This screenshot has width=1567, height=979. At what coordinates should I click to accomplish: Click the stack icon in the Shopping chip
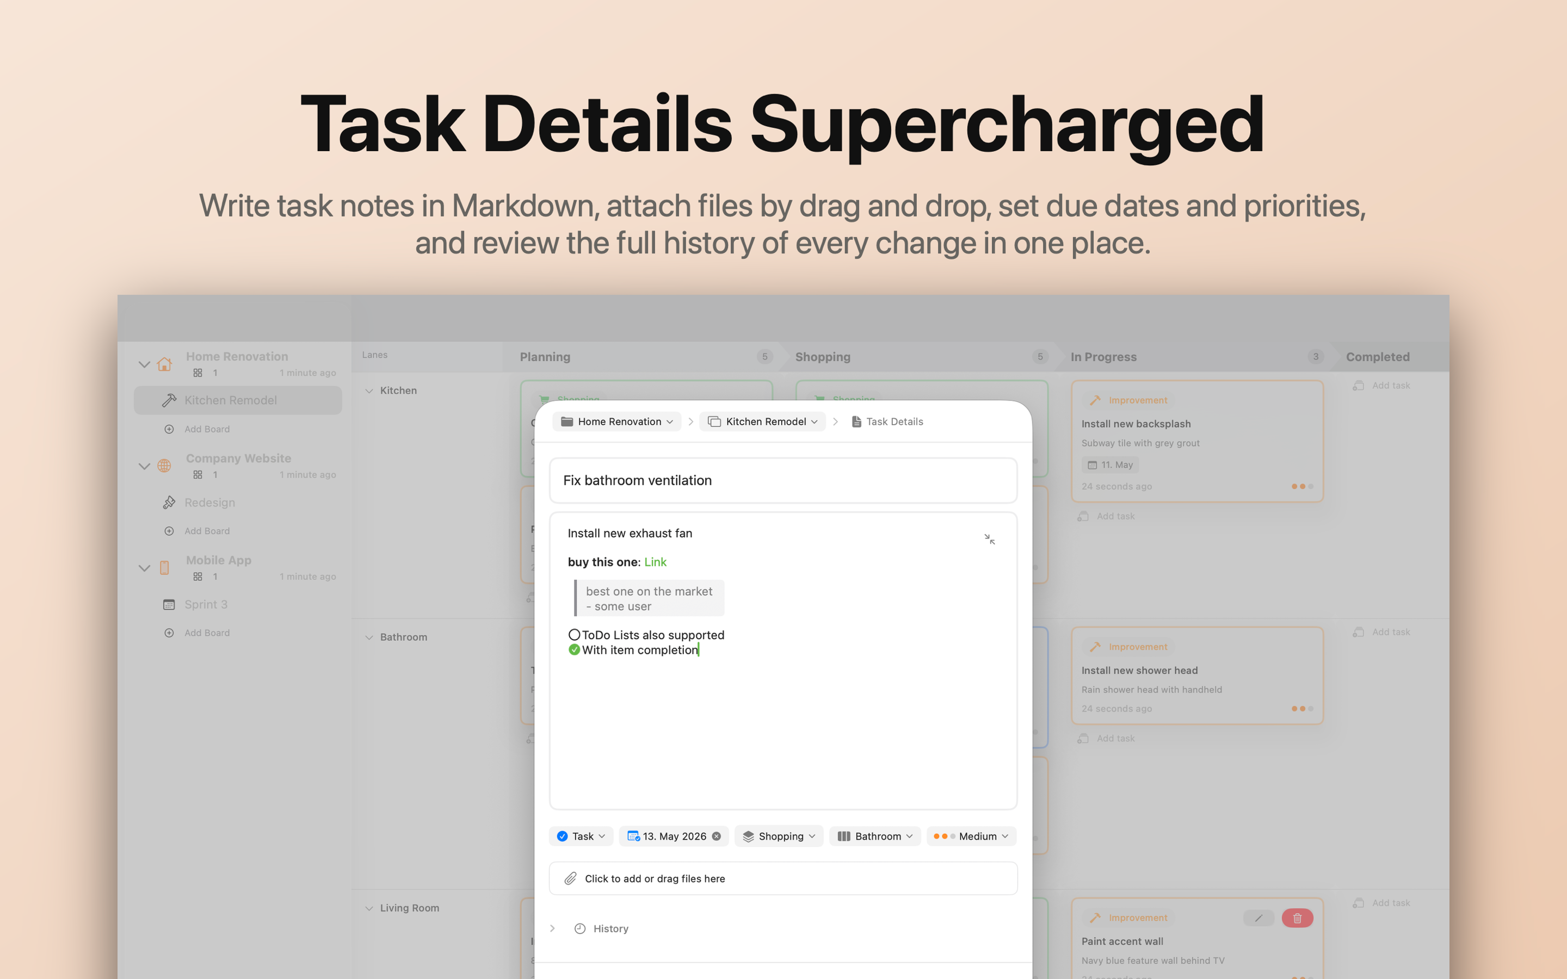[x=748, y=836]
